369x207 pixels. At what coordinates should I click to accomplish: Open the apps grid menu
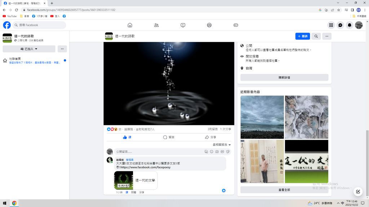(331, 25)
